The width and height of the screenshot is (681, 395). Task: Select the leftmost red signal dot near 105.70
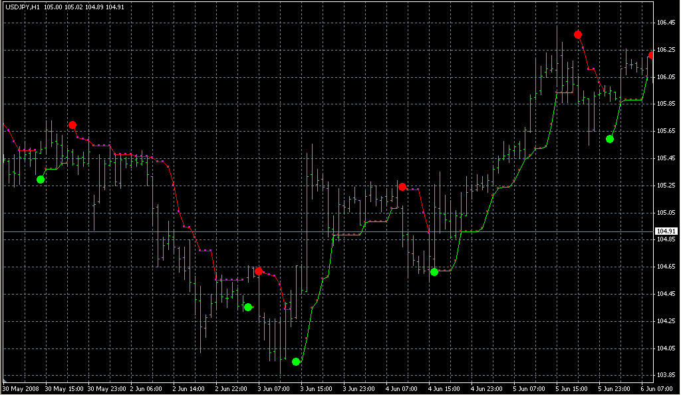(x=72, y=125)
